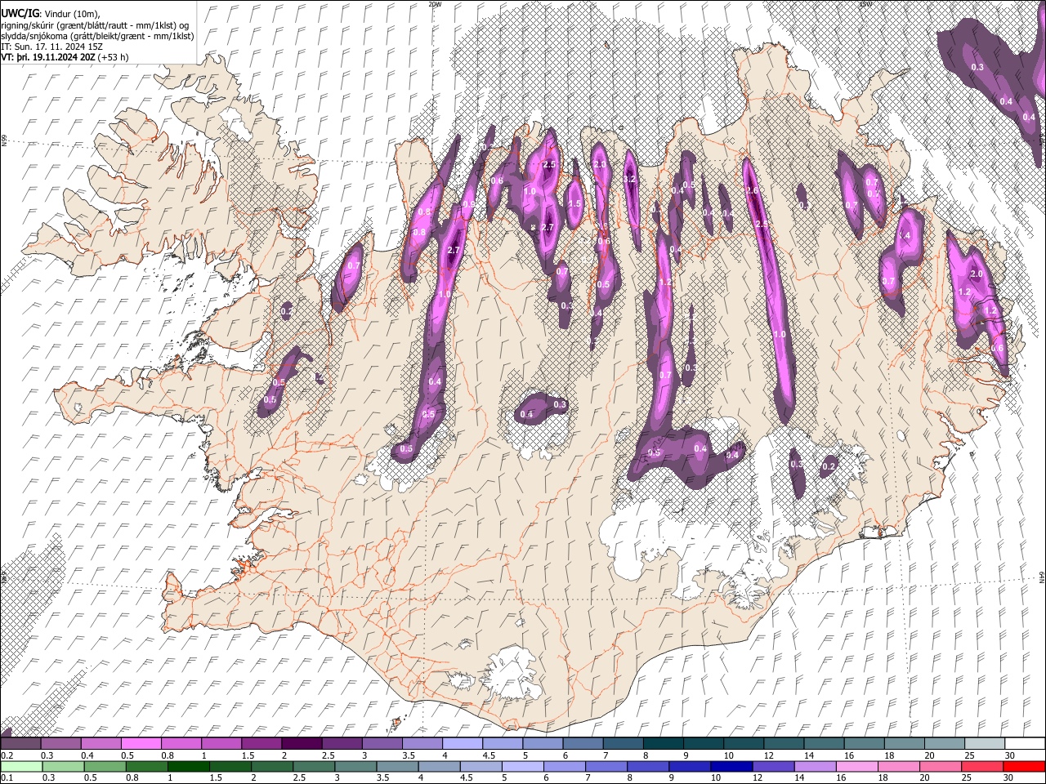Viewport: 1046px width, 784px height.
Task: Click the '20W' longitude label
Action: 435,4
